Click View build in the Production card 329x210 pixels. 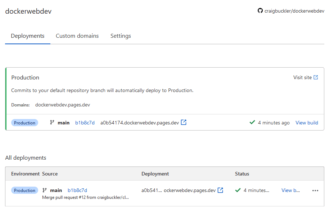point(307,123)
